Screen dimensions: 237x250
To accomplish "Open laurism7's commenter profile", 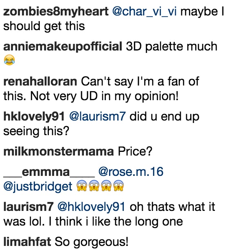I will [x=28, y=207].
